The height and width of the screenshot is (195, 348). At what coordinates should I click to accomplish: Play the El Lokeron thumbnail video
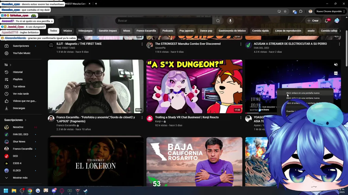[96, 161]
